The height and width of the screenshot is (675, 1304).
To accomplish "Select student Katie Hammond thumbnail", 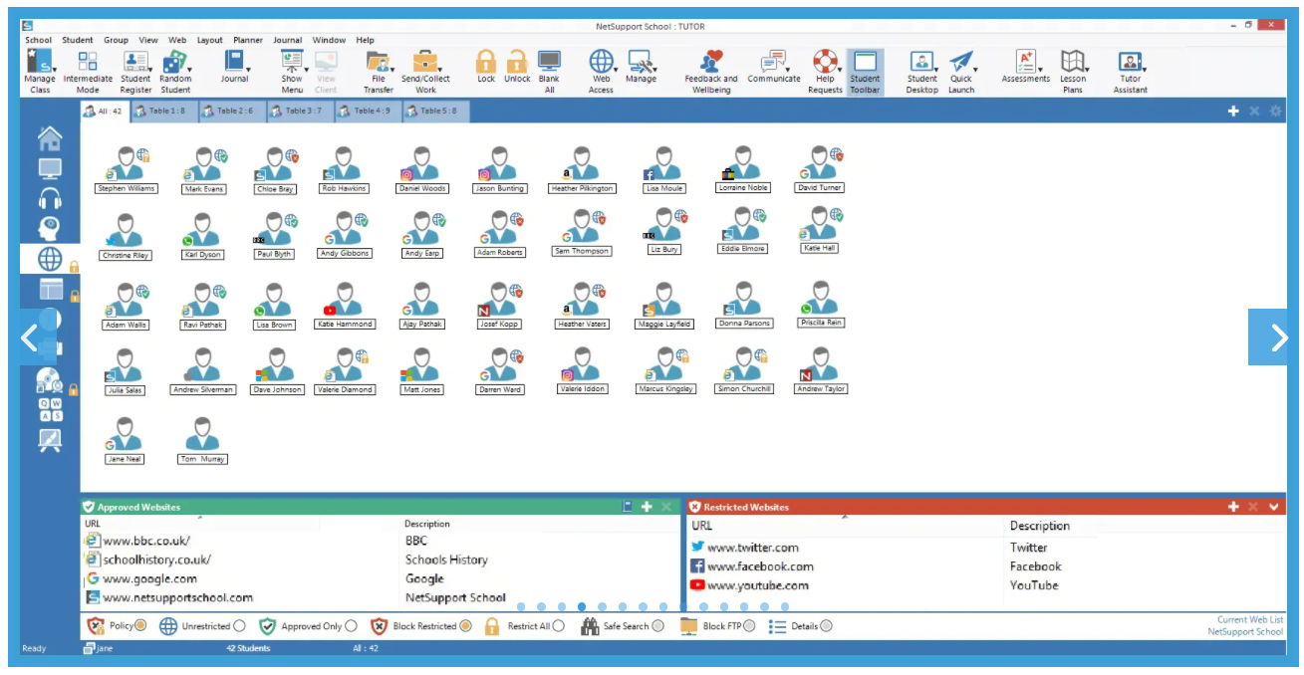I will pos(345,306).
